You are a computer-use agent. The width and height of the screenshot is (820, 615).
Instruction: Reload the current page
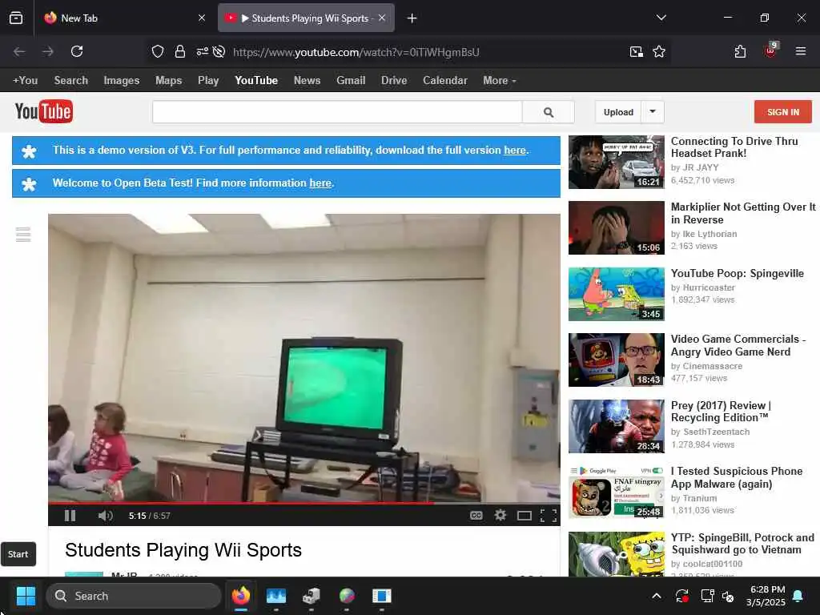click(77, 51)
